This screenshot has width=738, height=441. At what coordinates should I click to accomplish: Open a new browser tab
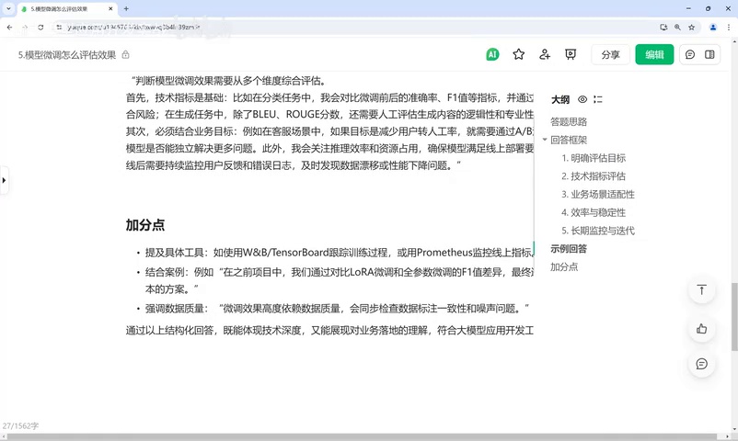126,8
